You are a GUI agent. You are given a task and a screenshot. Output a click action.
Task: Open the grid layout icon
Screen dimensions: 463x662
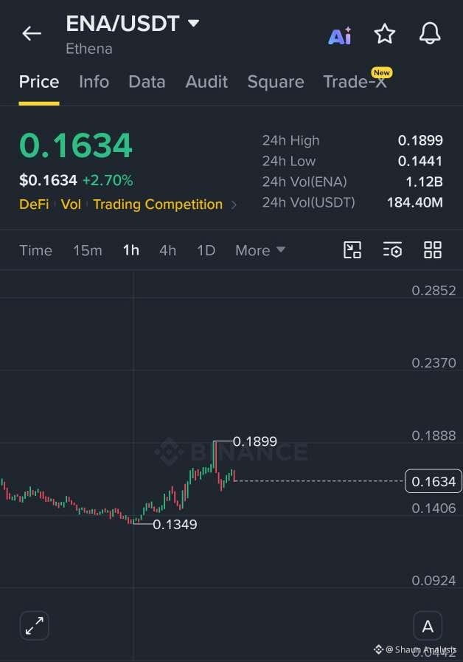[x=432, y=250]
